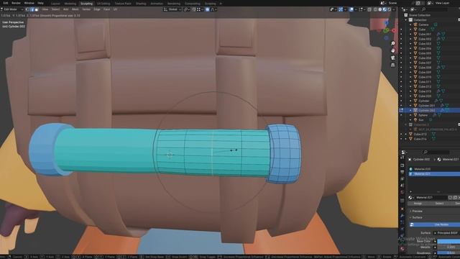Screen dimensions: 460x259
Task: Click the Assign material button
Action: click(x=418, y=204)
